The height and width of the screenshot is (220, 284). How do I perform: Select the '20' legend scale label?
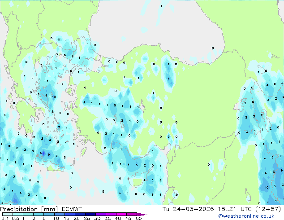(77, 218)
